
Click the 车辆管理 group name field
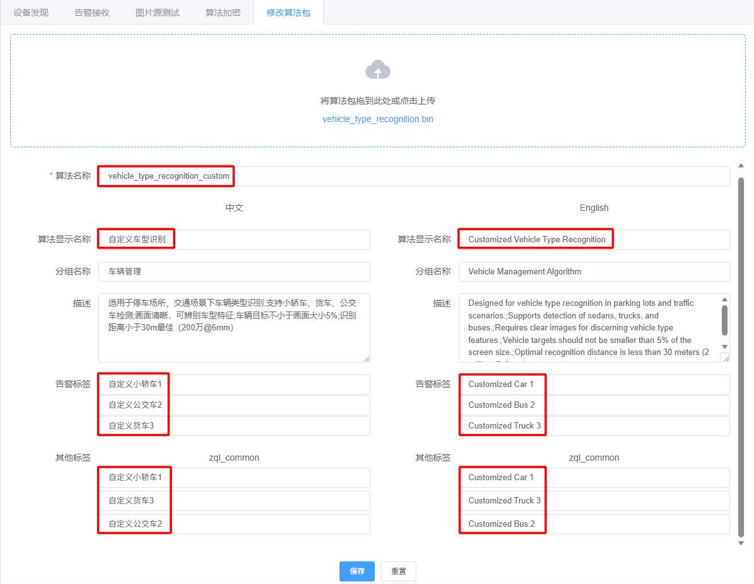[x=234, y=272]
